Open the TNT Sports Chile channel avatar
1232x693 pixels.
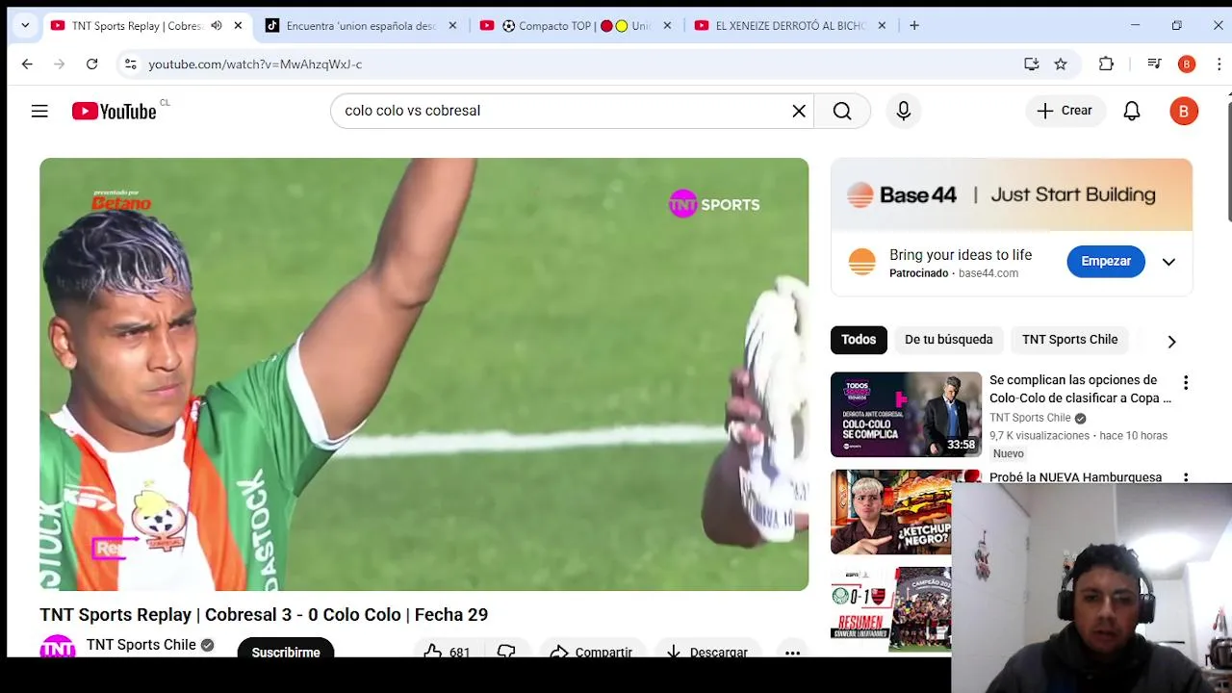(x=58, y=646)
